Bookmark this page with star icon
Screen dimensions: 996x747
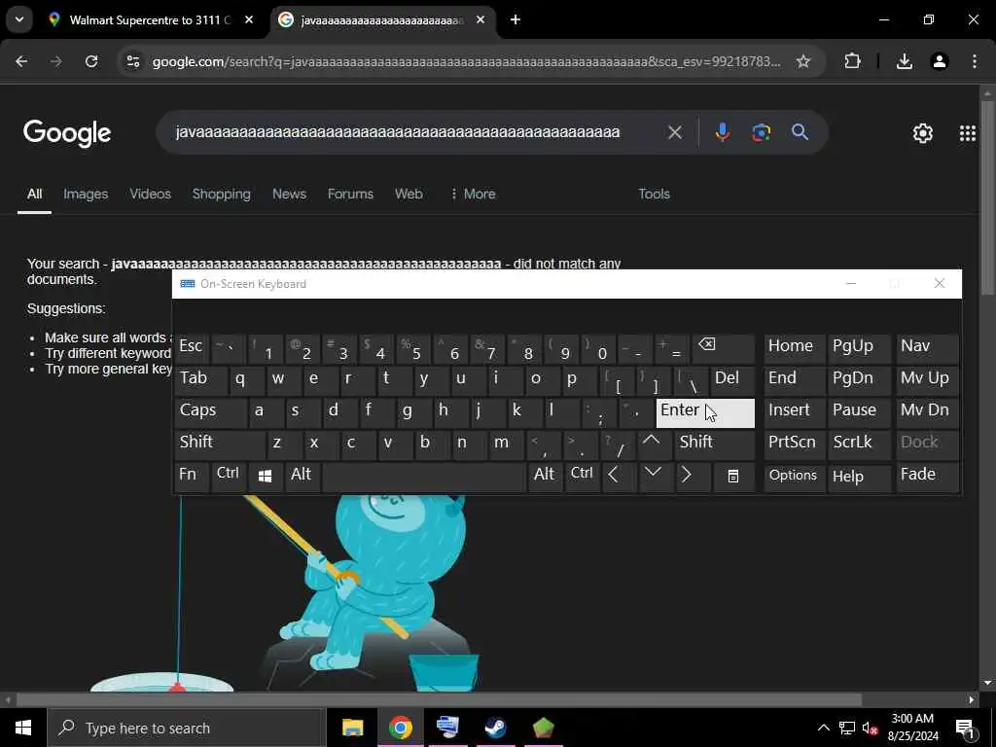[802, 61]
